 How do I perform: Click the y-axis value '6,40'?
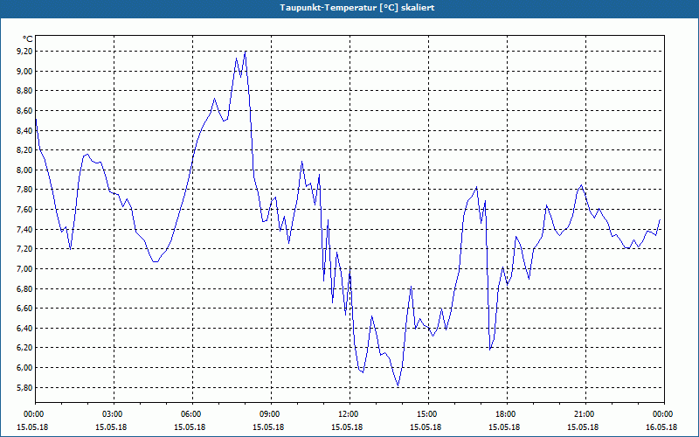[x=24, y=328]
